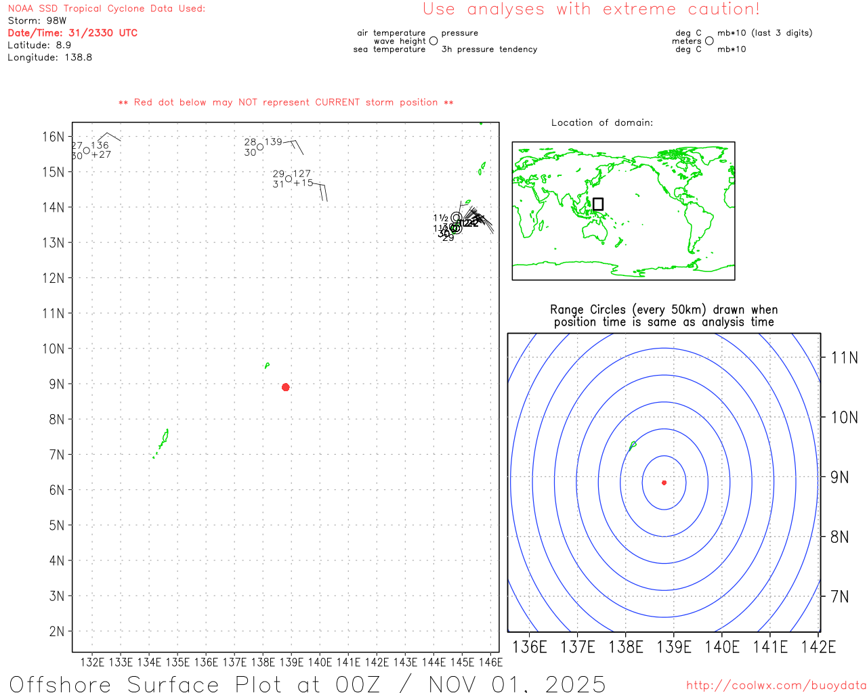Click the right station legend circle
This screenshot has width=867, height=693.
pyautogui.click(x=709, y=41)
